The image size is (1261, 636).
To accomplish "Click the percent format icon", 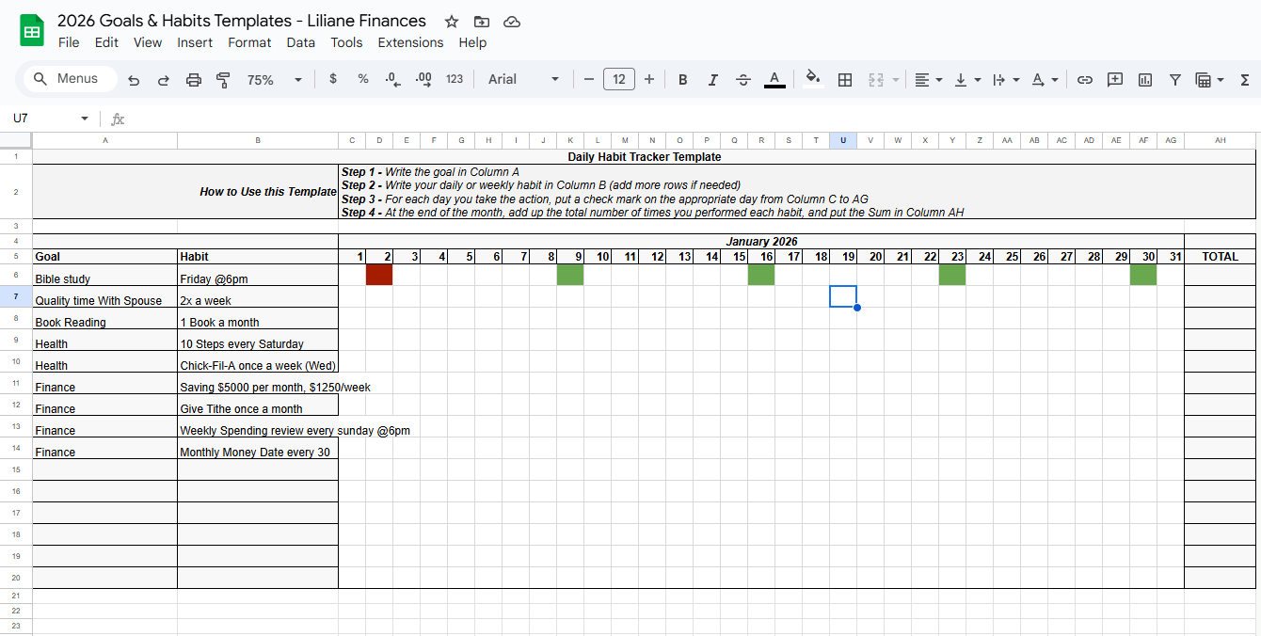I will pos(362,79).
